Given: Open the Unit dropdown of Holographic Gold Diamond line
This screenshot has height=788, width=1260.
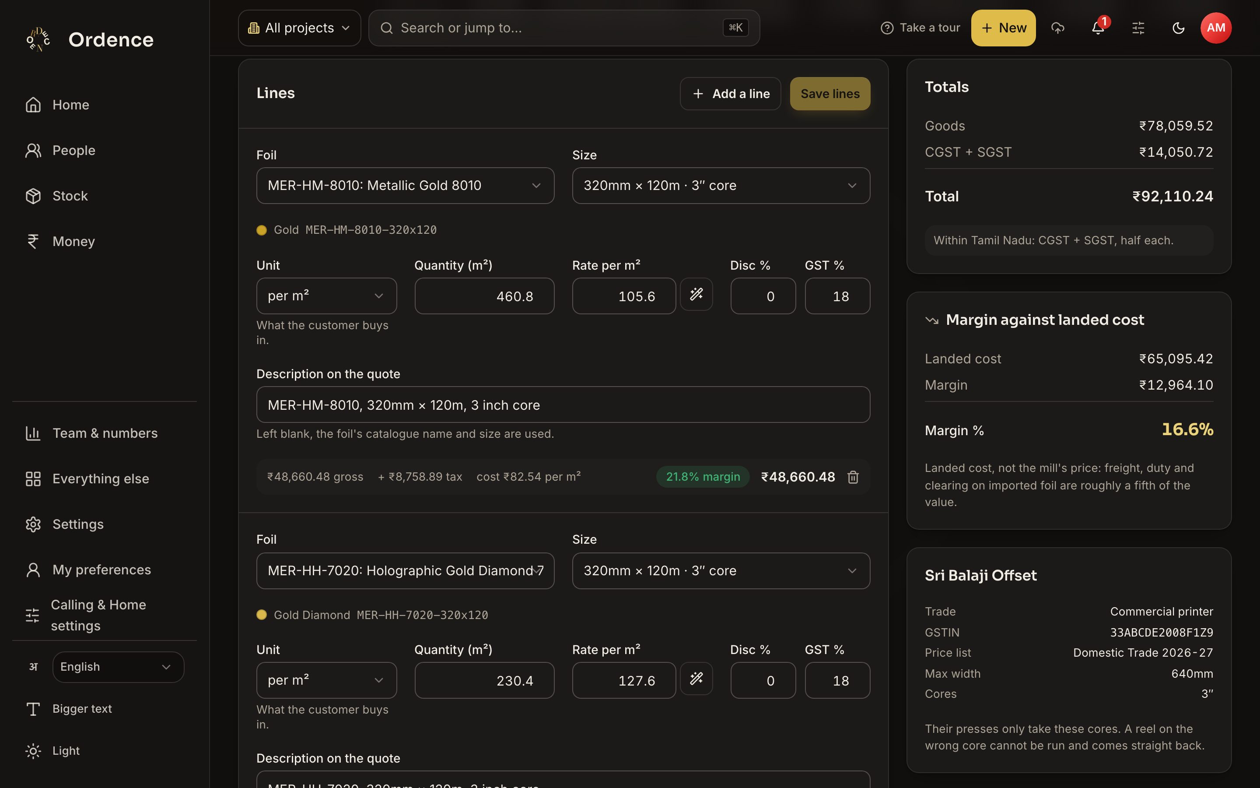Looking at the screenshot, I should coord(326,680).
